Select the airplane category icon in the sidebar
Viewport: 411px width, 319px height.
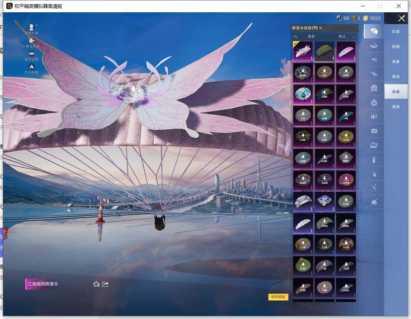[x=374, y=74]
